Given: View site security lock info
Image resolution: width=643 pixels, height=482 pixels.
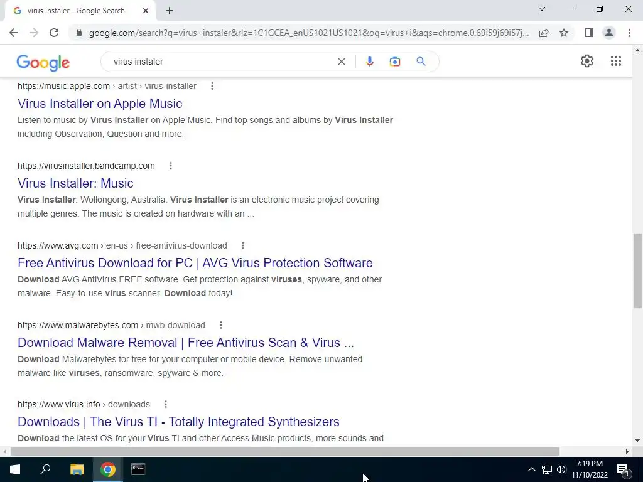Looking at the screenshot, I should click(79, 33).
